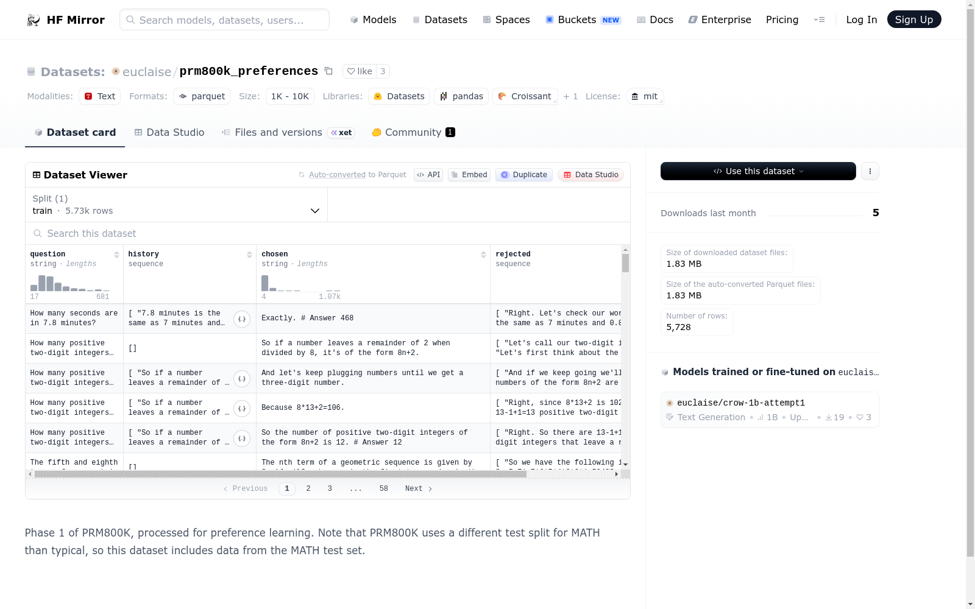This screenshot has height=609, width=975.
Task: Click the mit license tag
Action: point(645,96)
